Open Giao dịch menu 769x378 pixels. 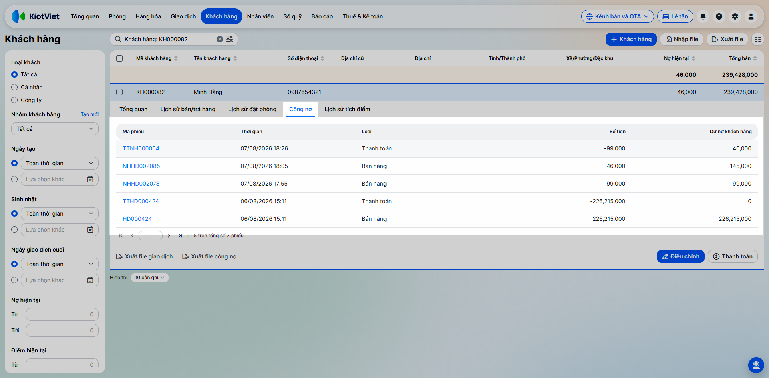(x=183, y=16)
